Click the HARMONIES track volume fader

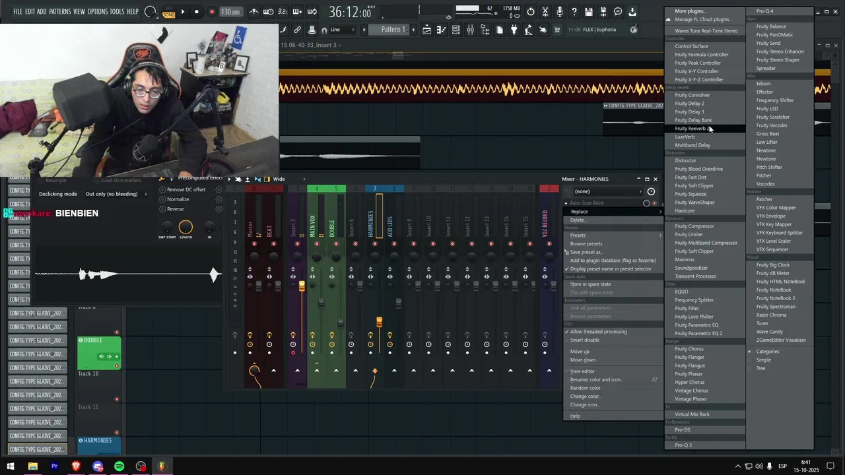pos(379,322)
